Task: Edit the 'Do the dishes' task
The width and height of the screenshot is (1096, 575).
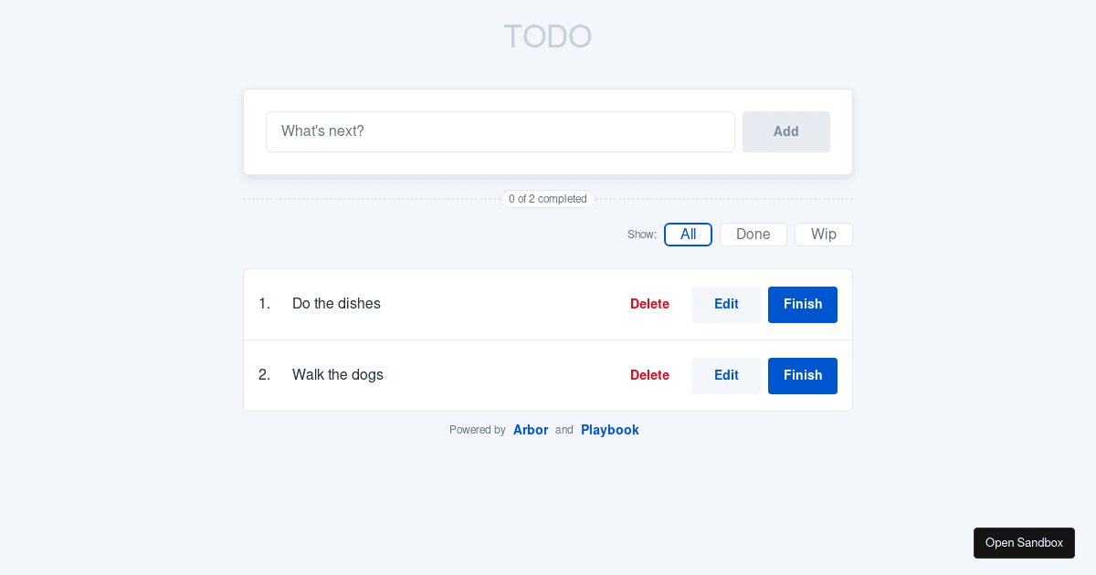Action: click(x=725, y=304)
